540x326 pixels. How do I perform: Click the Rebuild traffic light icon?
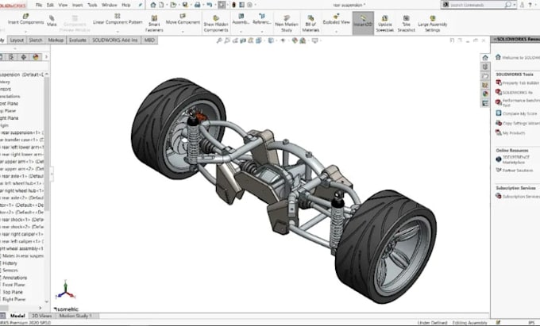tap(233, 5)
